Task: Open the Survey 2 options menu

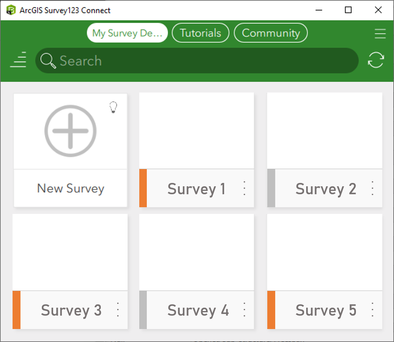Action: [x=372, y=188]
